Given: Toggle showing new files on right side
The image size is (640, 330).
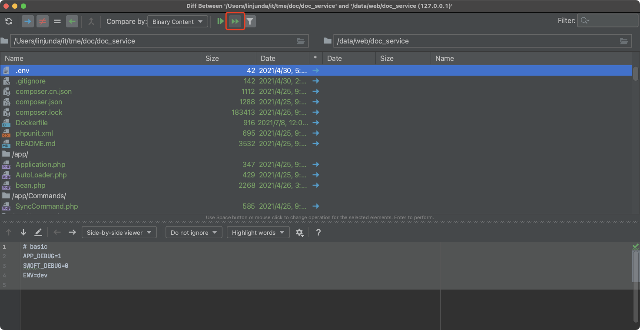Looking at the screenshot, I should [x=72, y=21].
